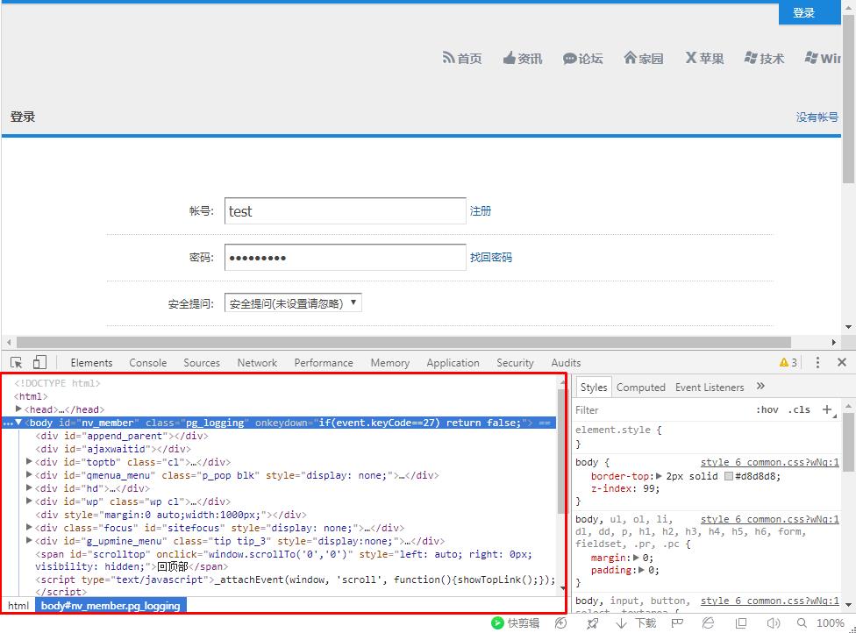Viewport: 856px width, 633px height.
Task: Toggle the device toolbar icon
Action: coord(39,362)
